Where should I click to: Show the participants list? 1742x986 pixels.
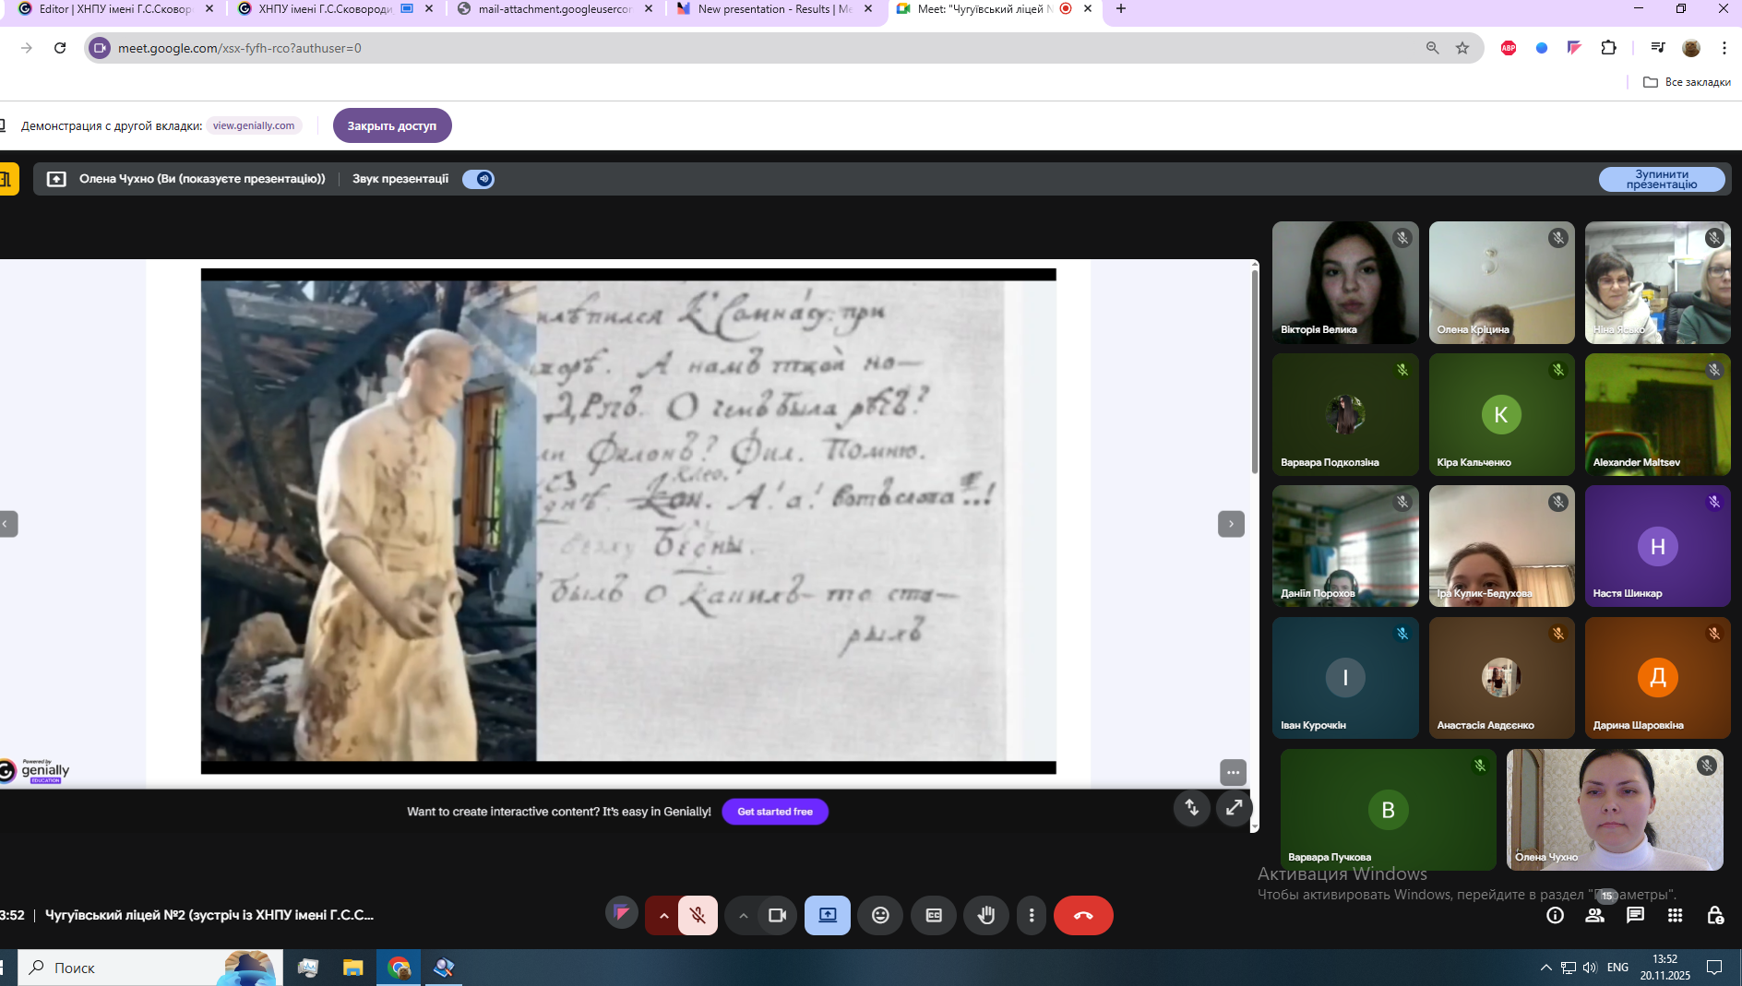1594,915
